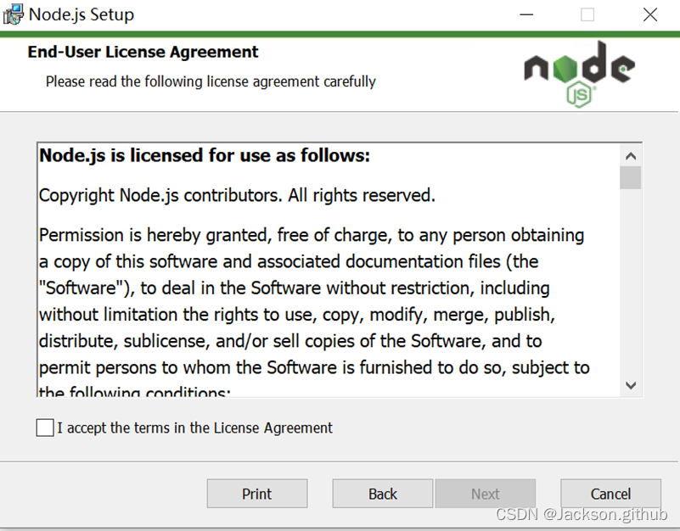The height and width of the screenshot is (531, 680).
Task: Click the "Node.js is licensed for use" heading
Action: [205, 156]
